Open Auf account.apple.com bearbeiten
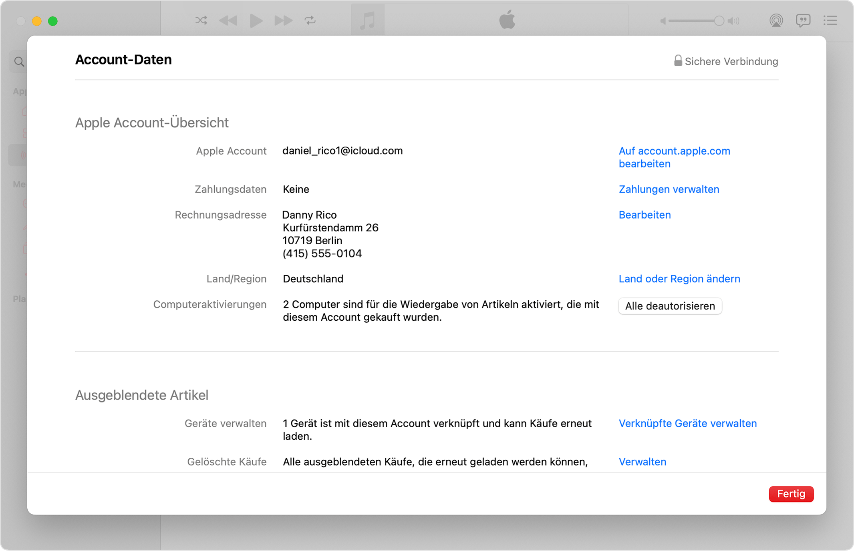The image size is (854, 551). point(674,157)
